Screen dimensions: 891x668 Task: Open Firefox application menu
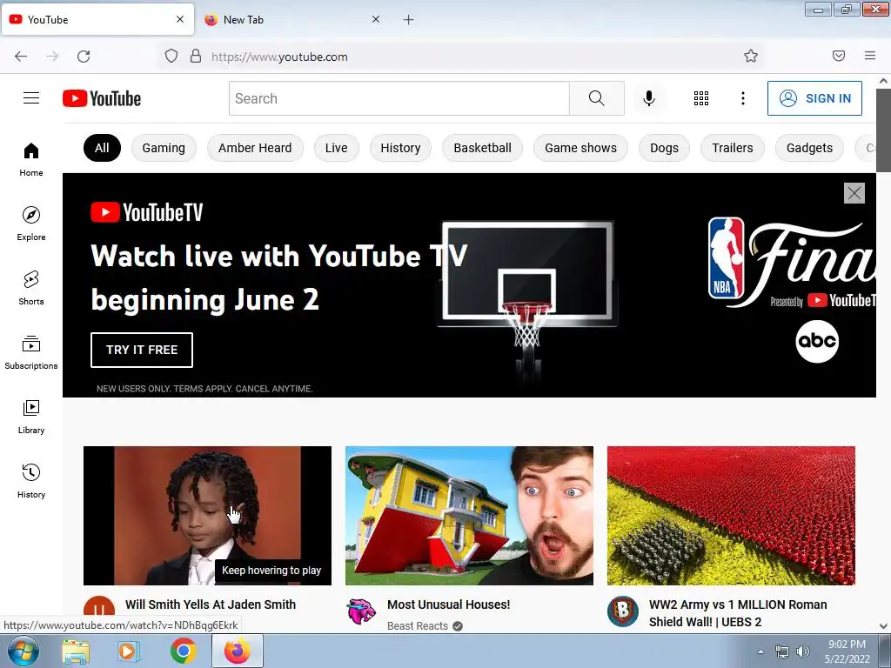[x=870, y=56]
